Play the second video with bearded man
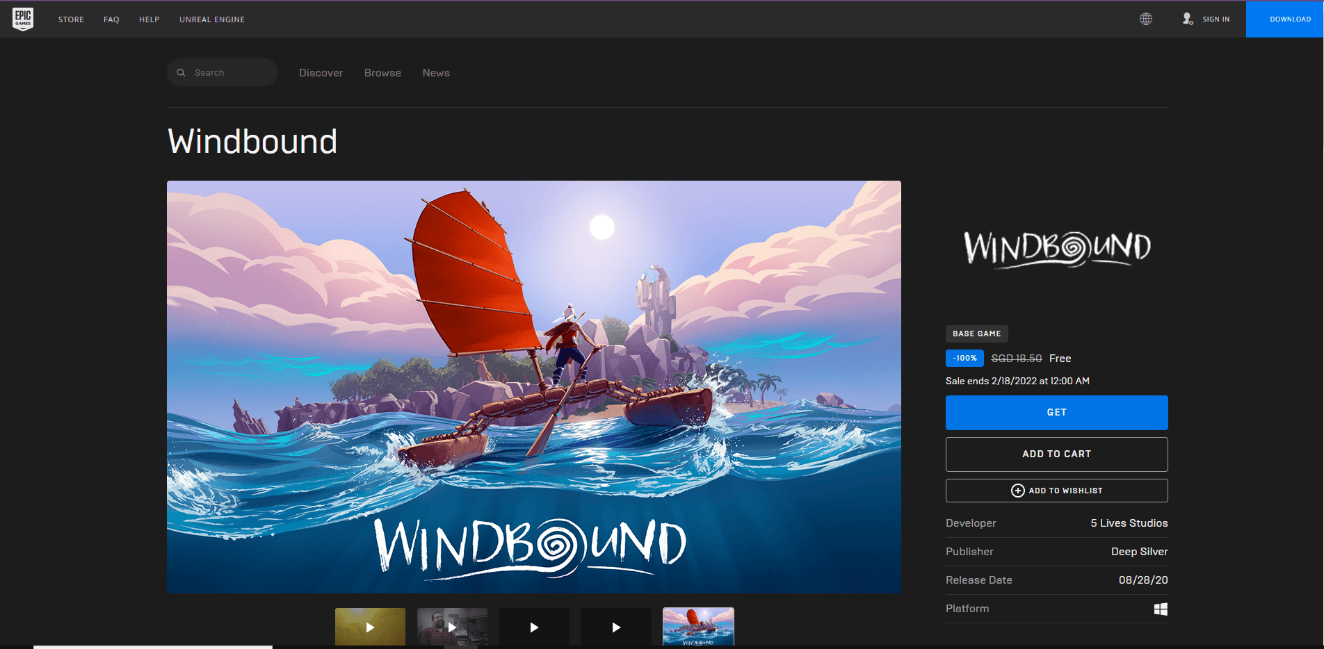 pos(452,627)
